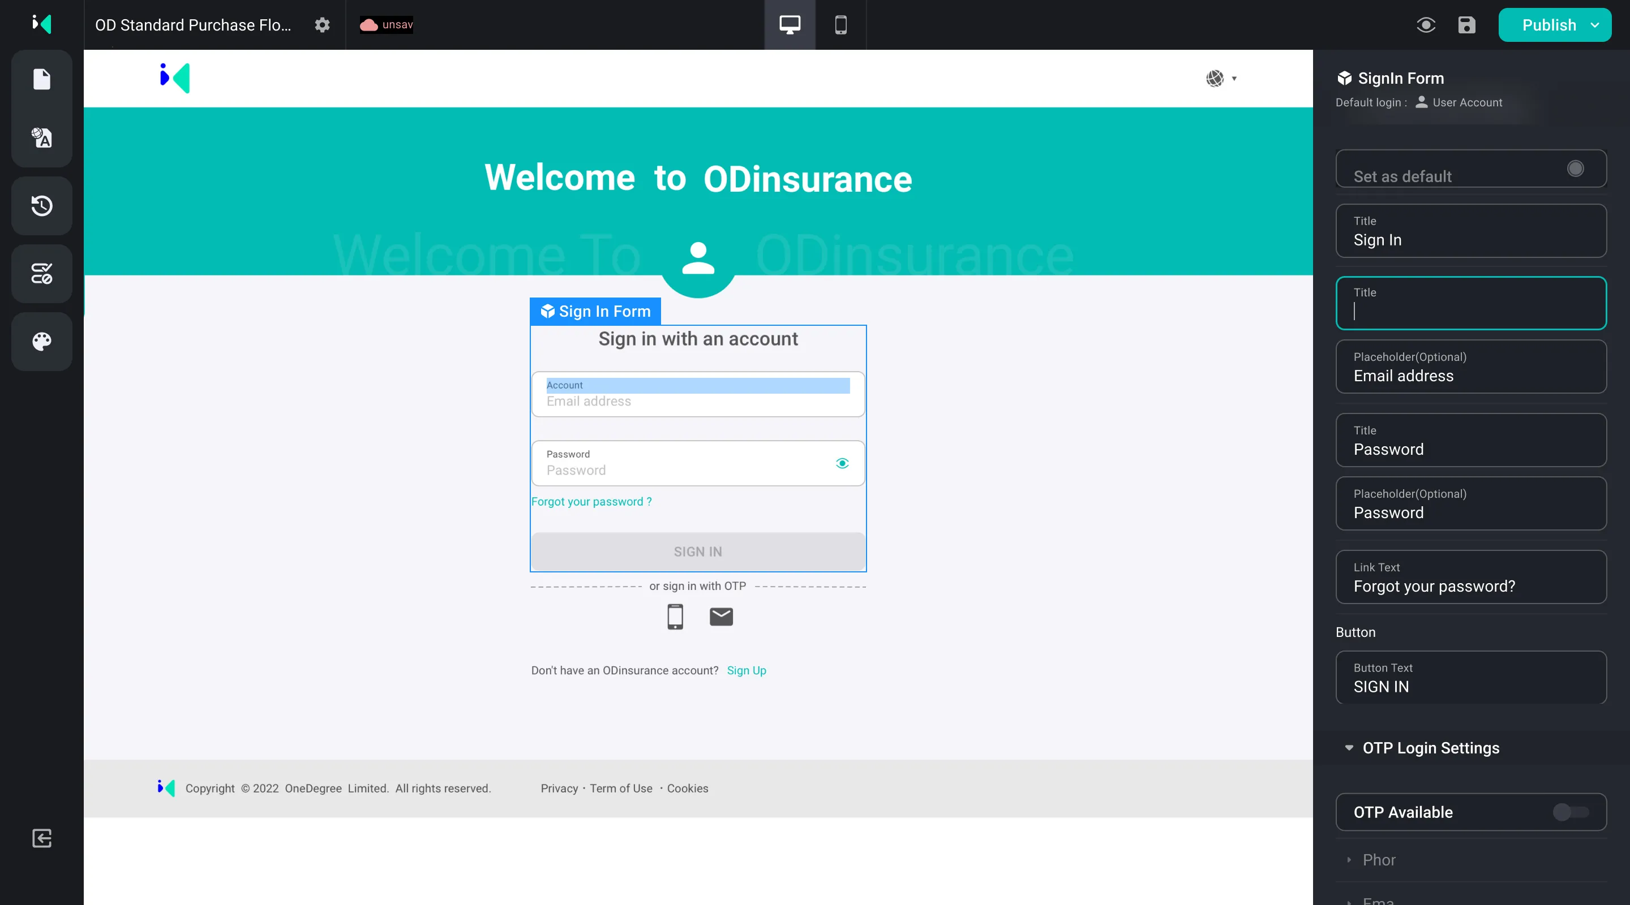The image size is (1630, 905).
Task: Click the mobile phone OTP icon
Action: [675, 616]
